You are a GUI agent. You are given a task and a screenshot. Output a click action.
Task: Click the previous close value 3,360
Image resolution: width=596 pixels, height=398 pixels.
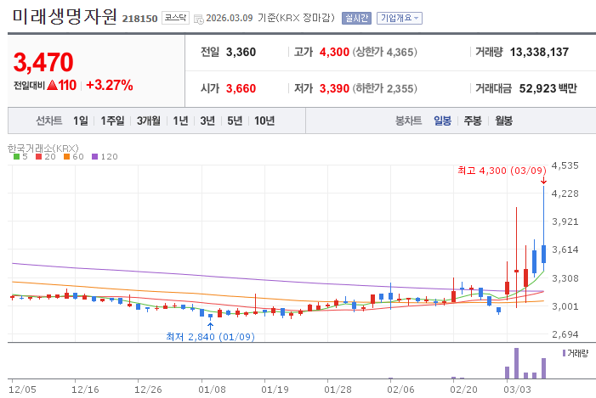point(241,52)
